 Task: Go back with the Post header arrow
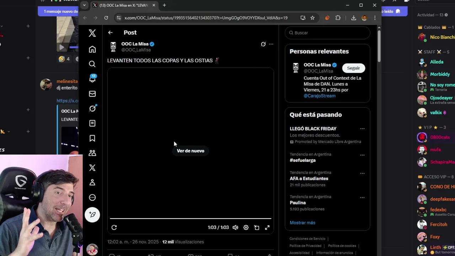click(110, 32)
